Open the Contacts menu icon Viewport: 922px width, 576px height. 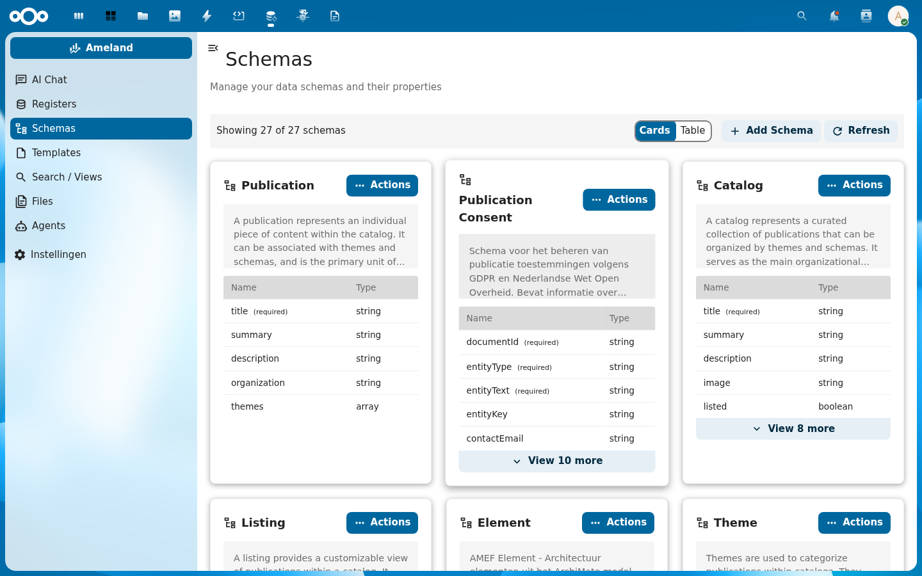(866, 16)
